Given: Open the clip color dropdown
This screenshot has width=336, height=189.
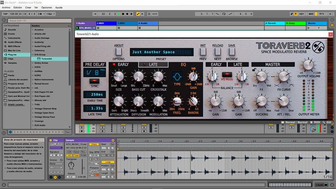Looking at the screenshot, I should pos(56,148).
